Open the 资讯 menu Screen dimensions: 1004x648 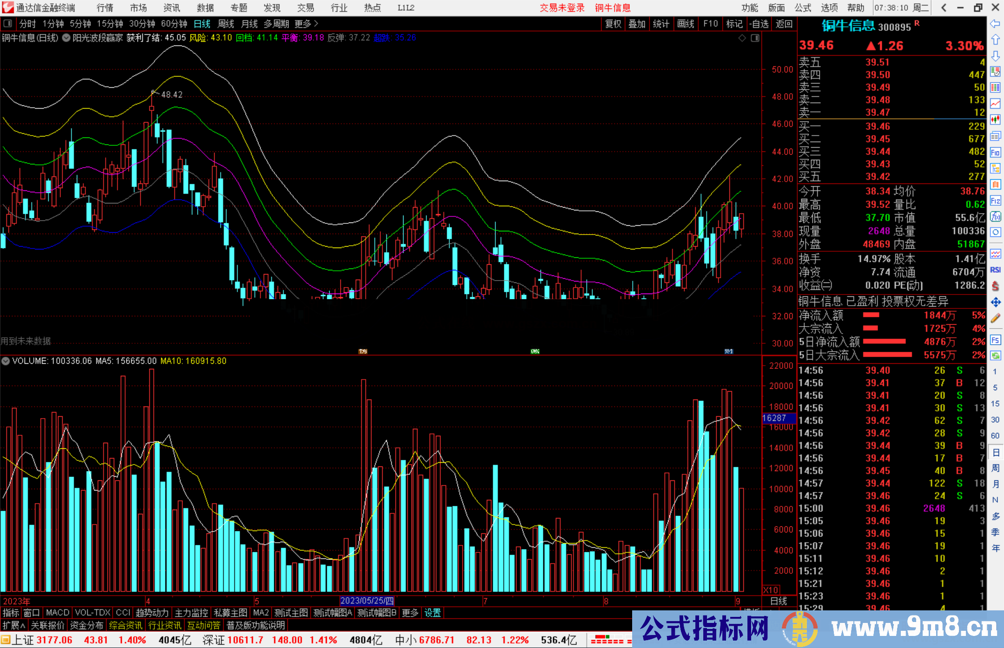(x=172, y=7)
